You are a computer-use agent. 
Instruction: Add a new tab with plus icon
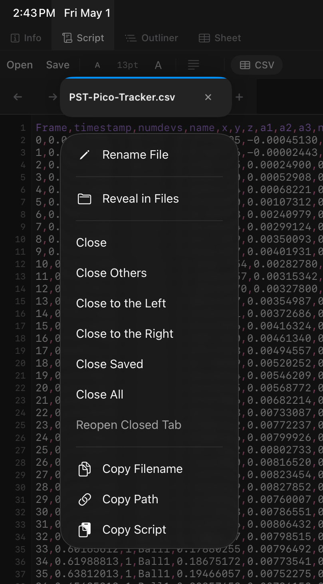(239, 97)
